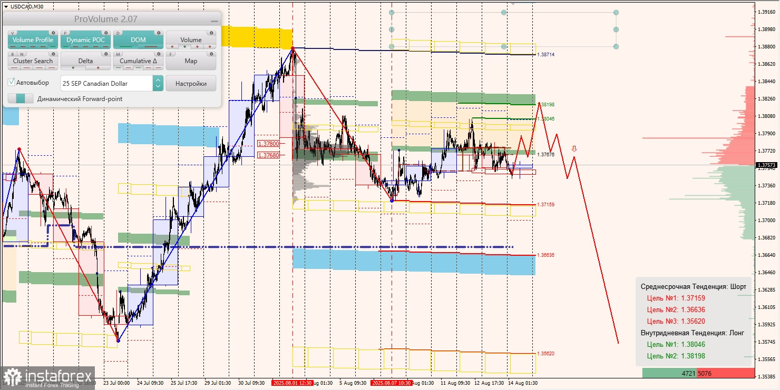780x390 pixels.
Task: Toggle the DOM indicator button
Action: [138, 40]
